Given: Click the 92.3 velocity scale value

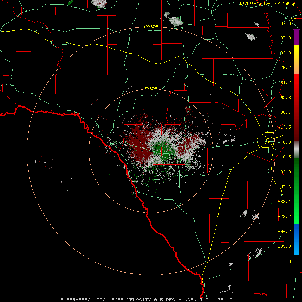Looking at the screenshot, I should coord(286,53).
